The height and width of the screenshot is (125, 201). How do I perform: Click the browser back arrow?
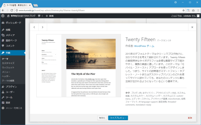pyautogui.click(x=3, y=10)
